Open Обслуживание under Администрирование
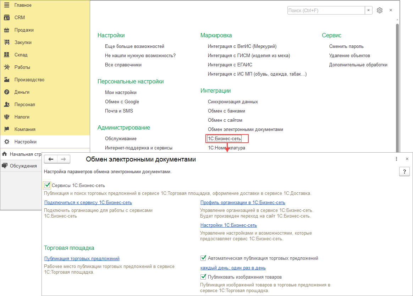This screenshot has height=296, width=413. (x=121, y=139)
